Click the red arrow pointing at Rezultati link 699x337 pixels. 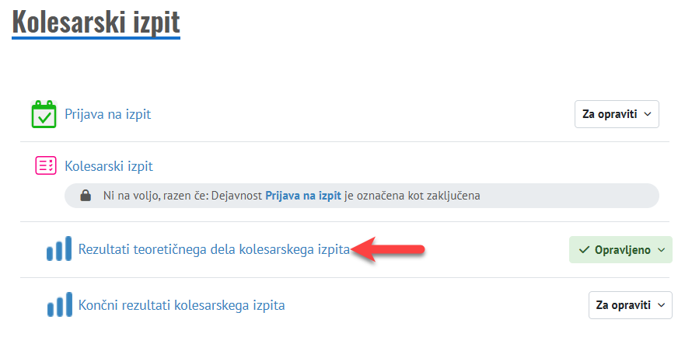coord(387,249)
